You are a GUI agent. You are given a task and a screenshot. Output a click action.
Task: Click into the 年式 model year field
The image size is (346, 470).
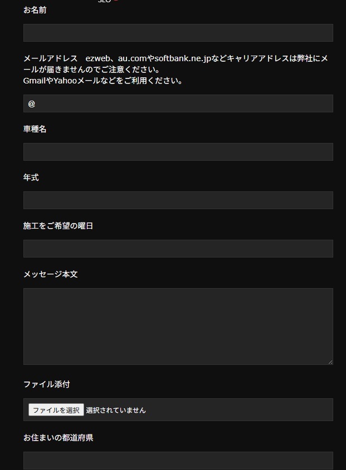point(178,200)
